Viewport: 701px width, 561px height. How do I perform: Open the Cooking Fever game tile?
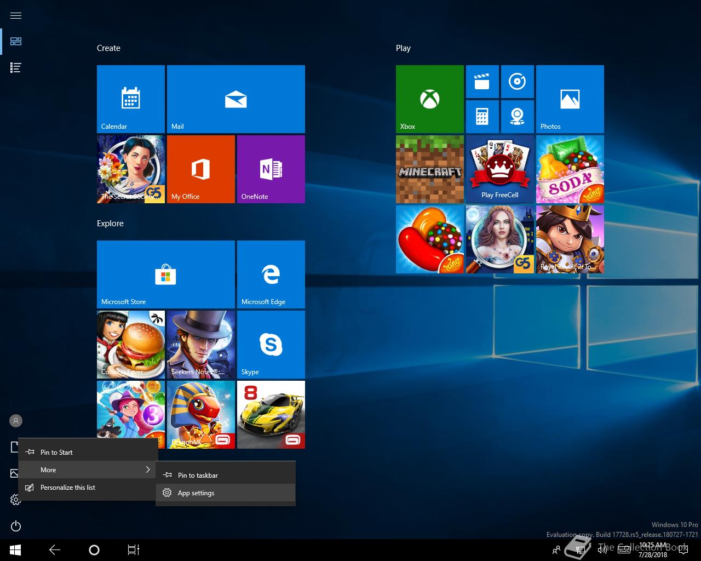tap(131, 345)
